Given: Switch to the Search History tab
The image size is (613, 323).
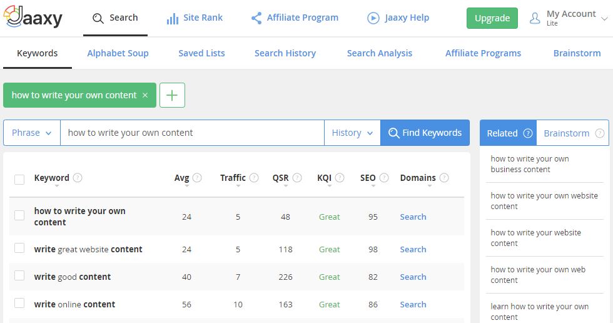Looking at the screenshot, I should (285, 54).
